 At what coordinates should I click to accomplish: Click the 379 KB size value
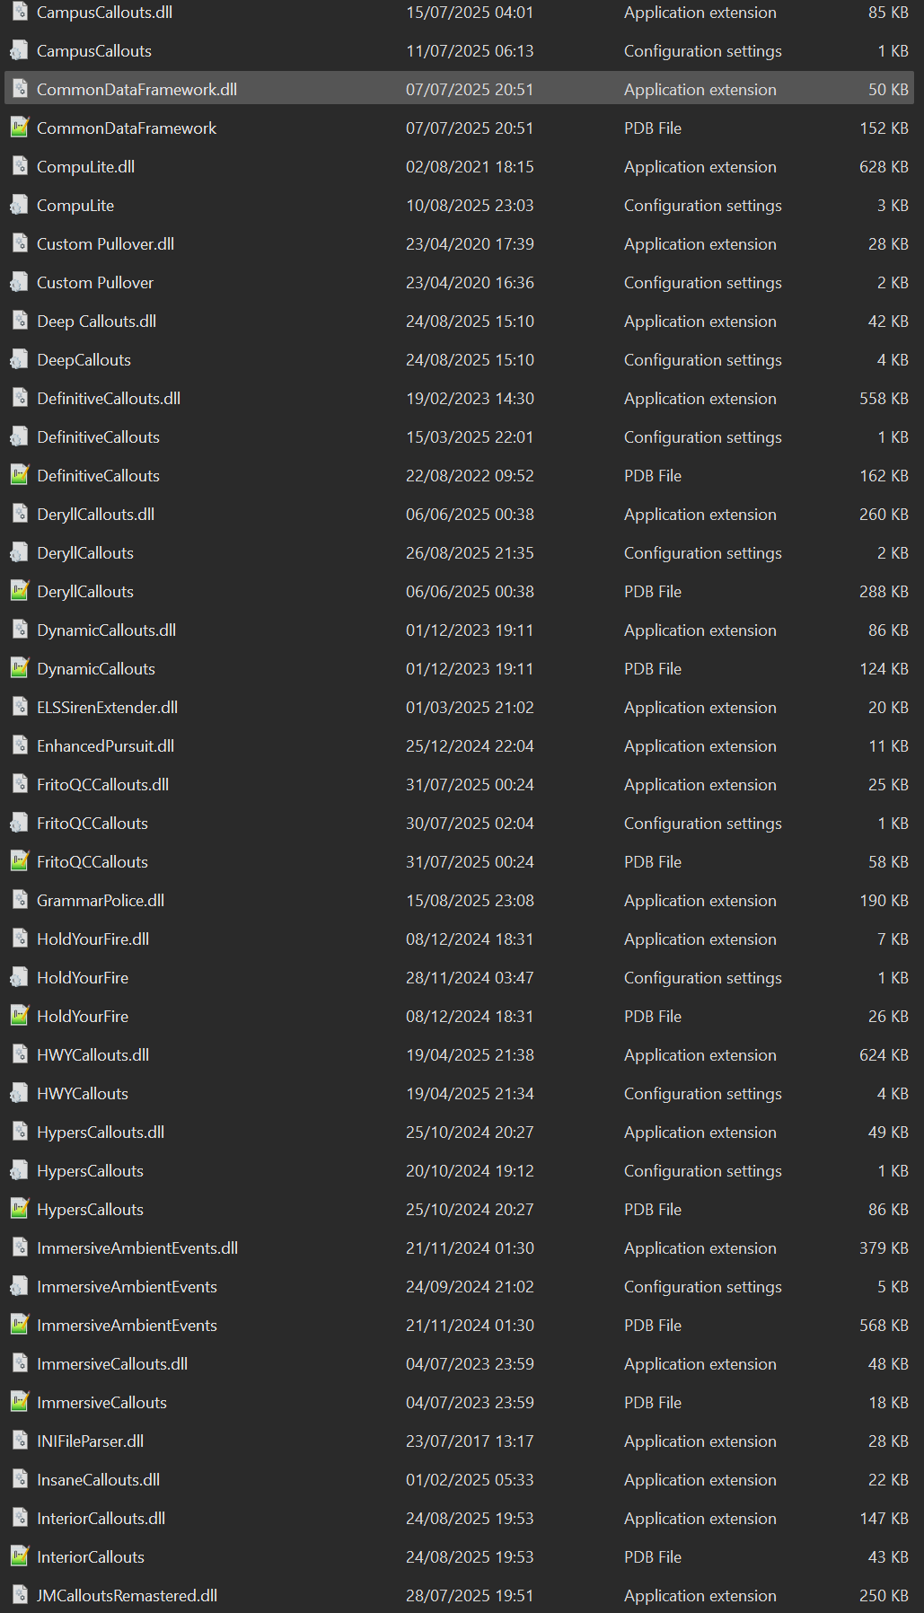884,1248
